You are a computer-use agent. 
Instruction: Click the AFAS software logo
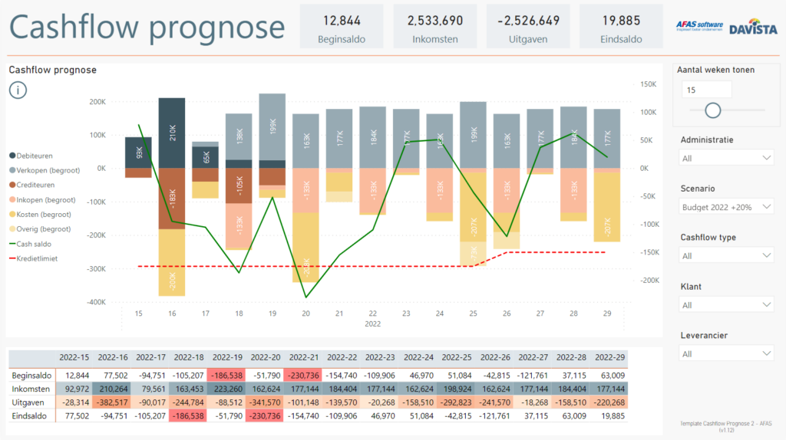699,28
